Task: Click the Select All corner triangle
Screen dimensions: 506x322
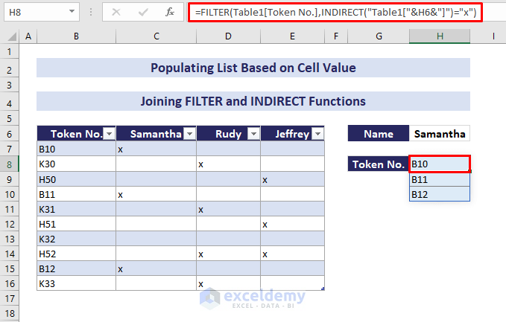Action: coord(10,36)
